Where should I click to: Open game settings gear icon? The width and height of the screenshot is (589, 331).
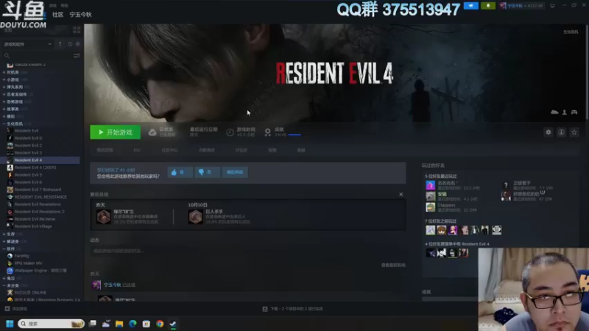tap(549, 132)
